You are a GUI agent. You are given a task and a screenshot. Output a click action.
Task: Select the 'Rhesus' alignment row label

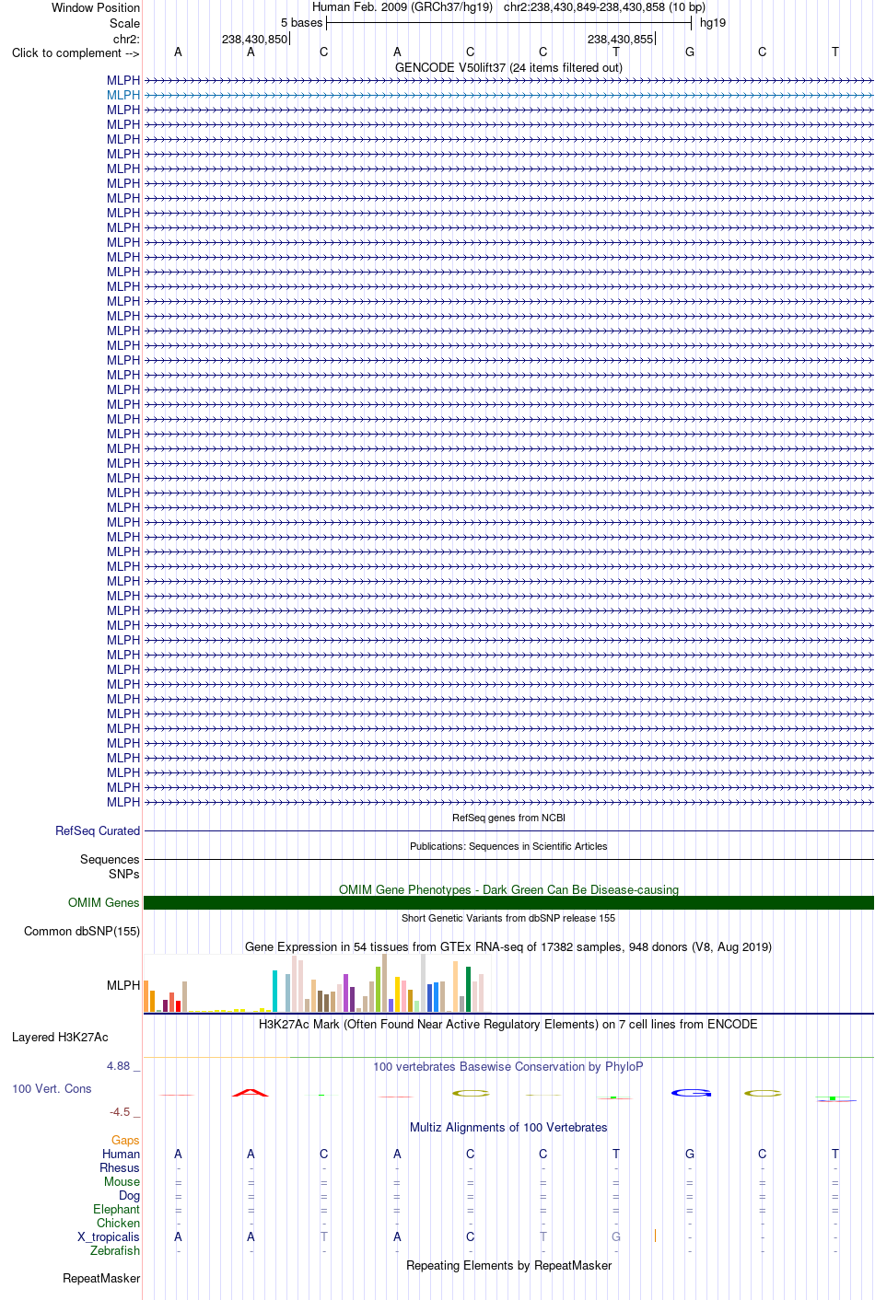coord(120,1167)
